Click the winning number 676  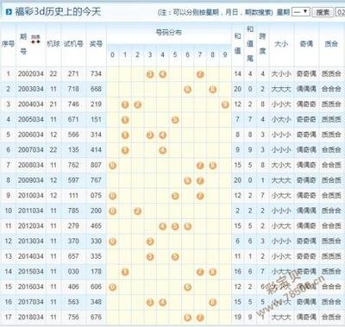(96, 318)
